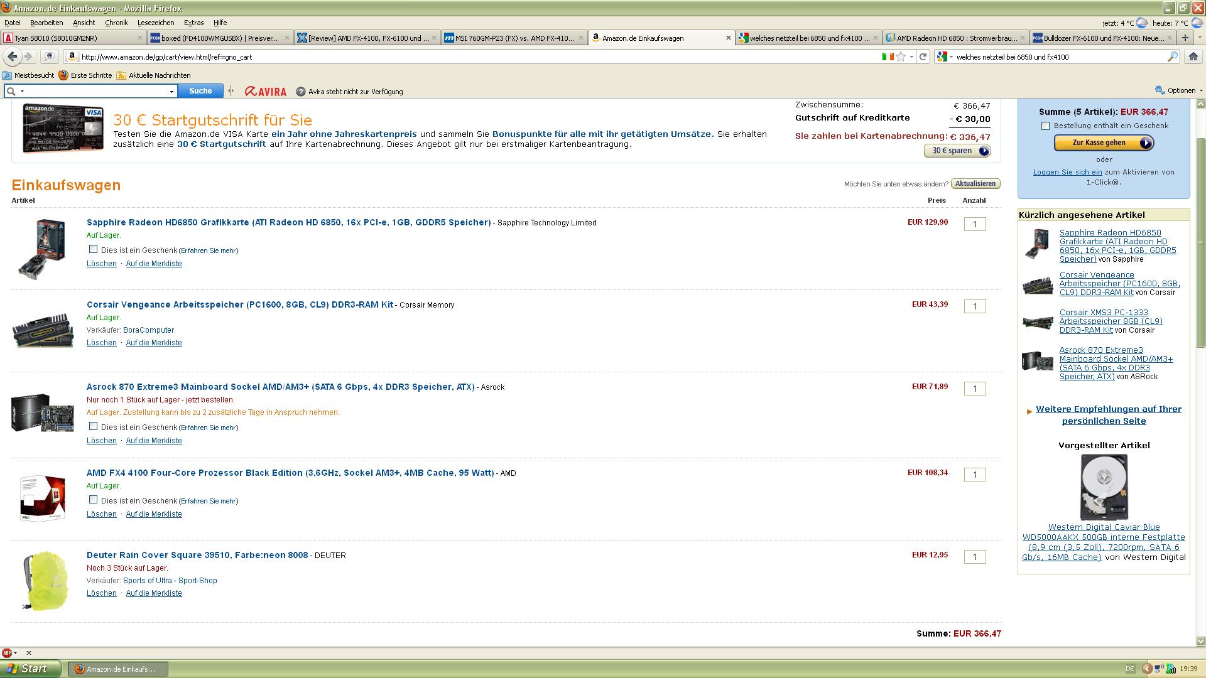Expand the Avira search box dropdown
The width and height of the screenshot is (1206, 678).
coord(171,92)
